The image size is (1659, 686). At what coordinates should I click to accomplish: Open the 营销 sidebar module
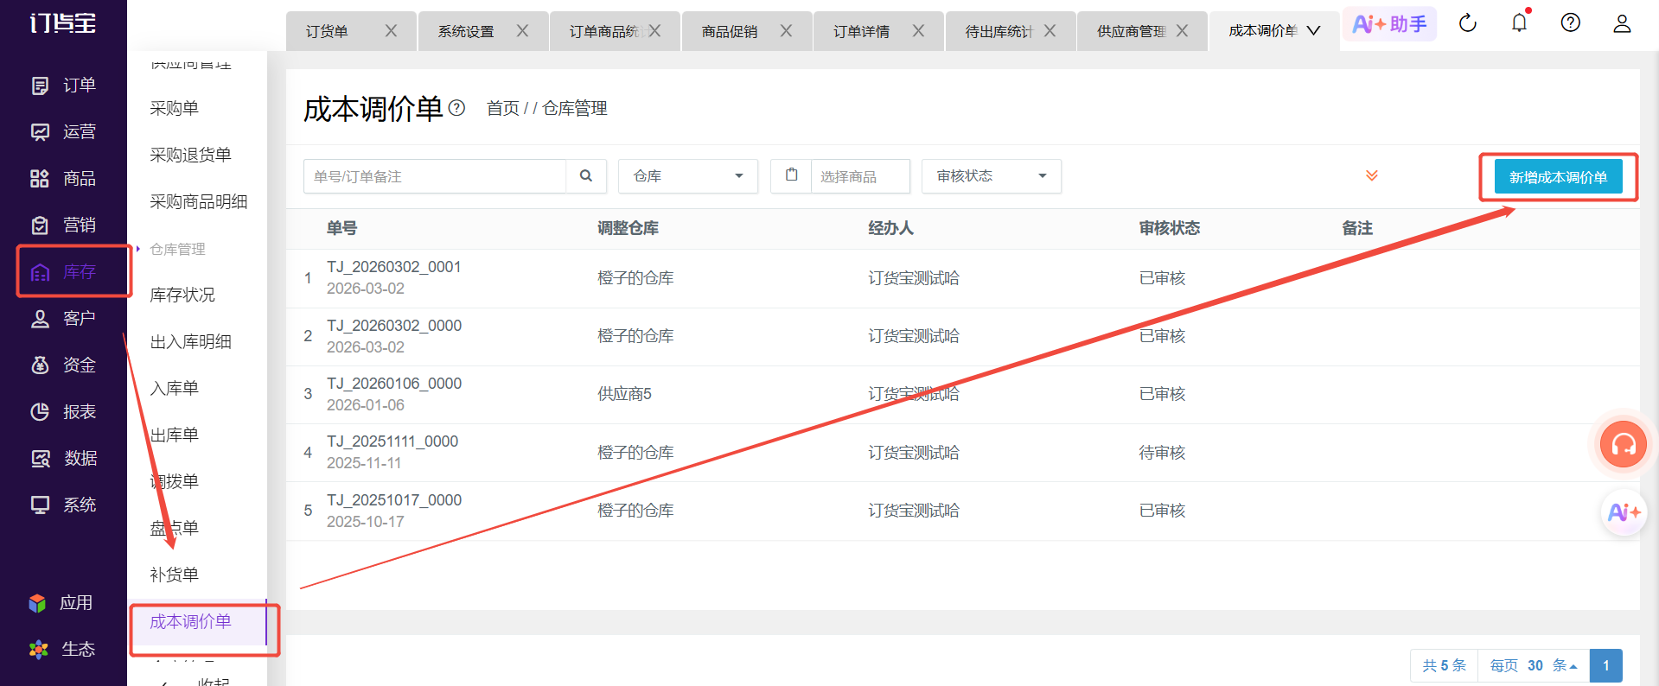(x=63, y=225)
